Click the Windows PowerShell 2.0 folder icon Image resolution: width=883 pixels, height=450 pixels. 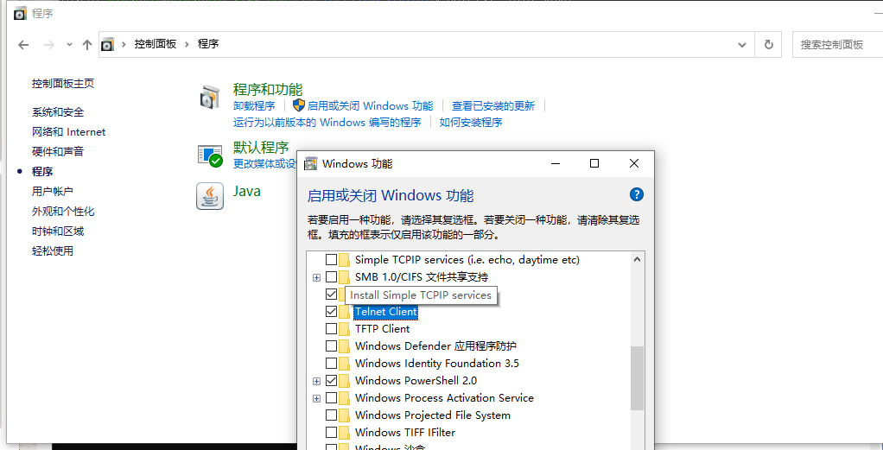pos(344,380)
